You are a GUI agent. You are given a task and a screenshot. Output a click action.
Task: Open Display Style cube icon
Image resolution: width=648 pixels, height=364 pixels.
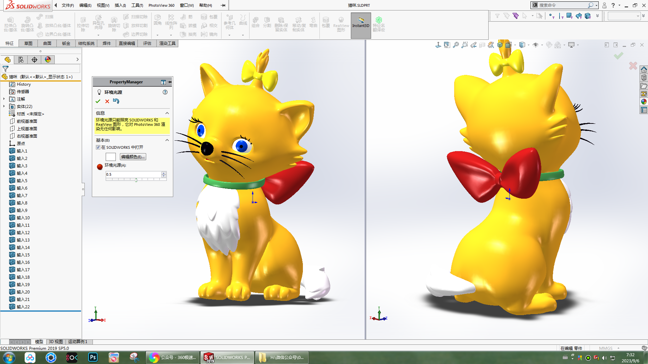pyautogui.click(x=522, y=45)
